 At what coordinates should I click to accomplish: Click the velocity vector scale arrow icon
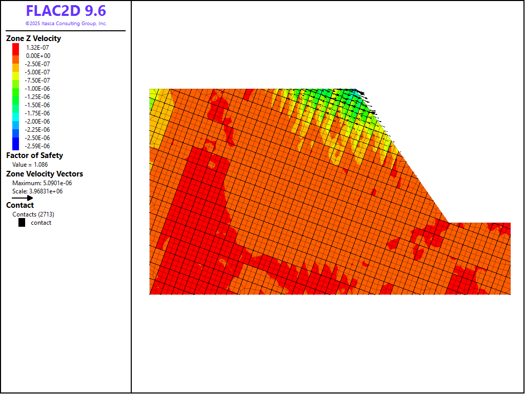pos(23,198)
